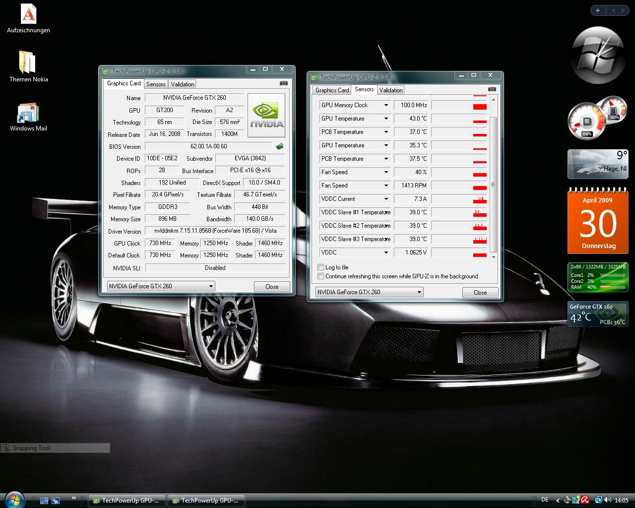
Task: Switch to first TechPowerUp GPU-Z taskbar button
Action: pyautogui.click(x=127, y=501)
